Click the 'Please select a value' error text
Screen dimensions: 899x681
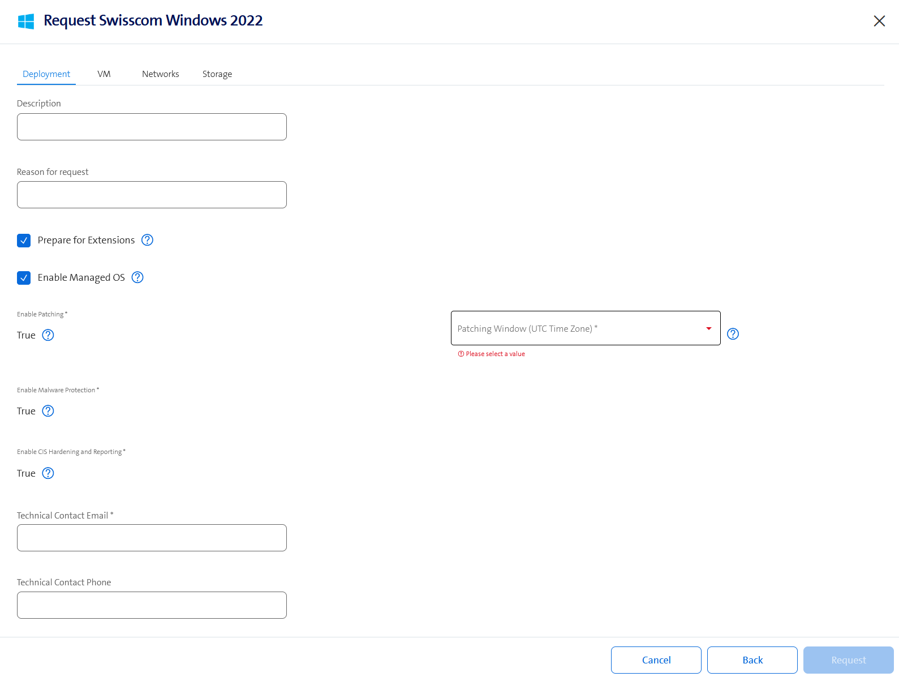coord(495,354)
